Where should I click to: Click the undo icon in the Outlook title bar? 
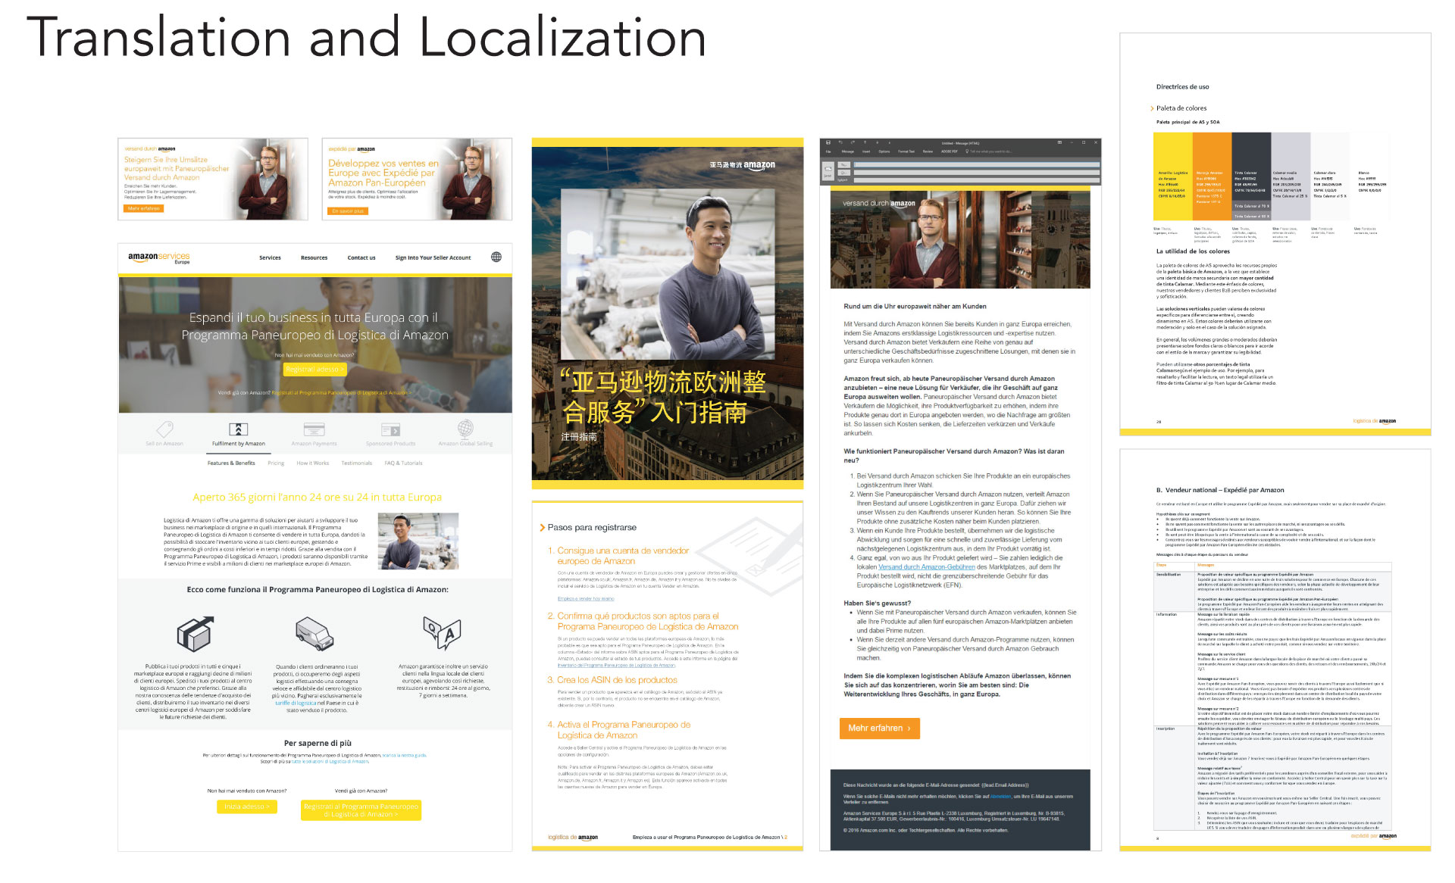[x=840, y=142]
